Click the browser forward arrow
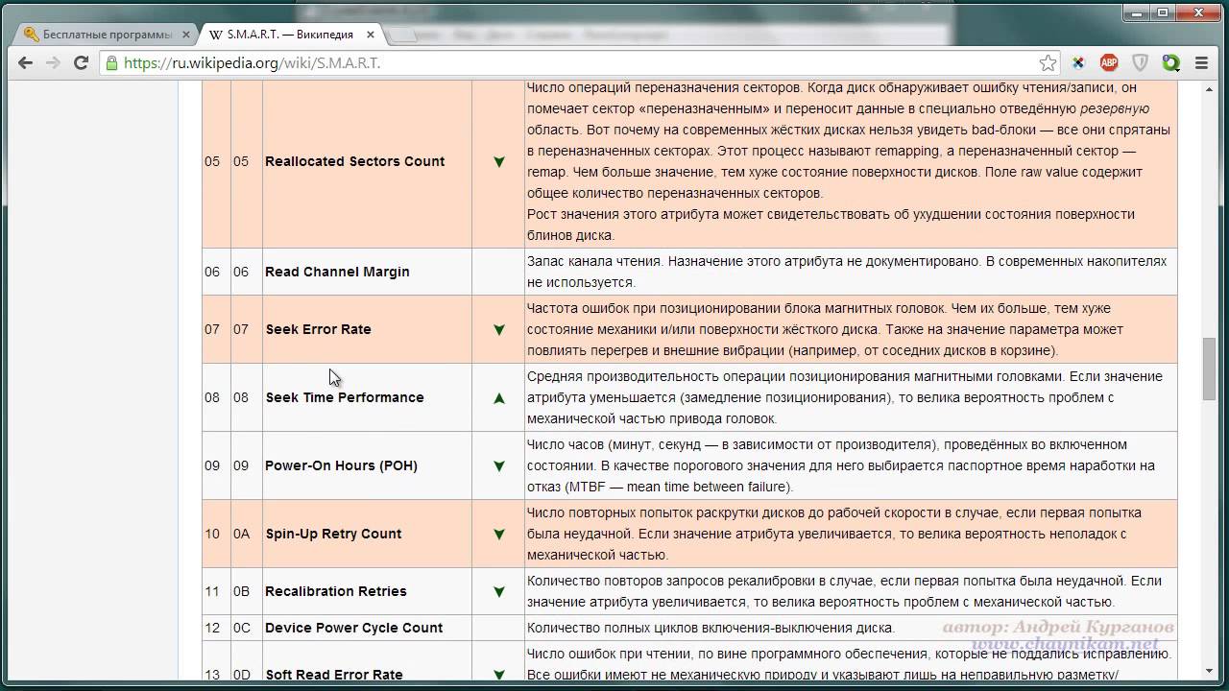 [x=54, y=63]
